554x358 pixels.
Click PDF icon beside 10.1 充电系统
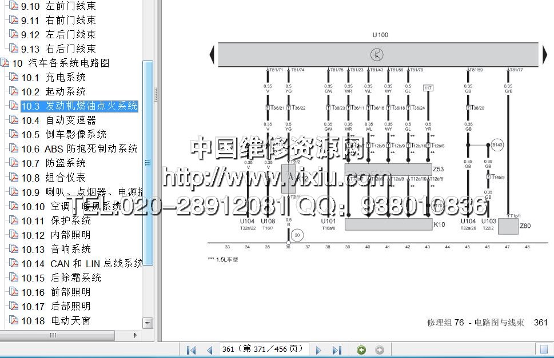point(14,77)
